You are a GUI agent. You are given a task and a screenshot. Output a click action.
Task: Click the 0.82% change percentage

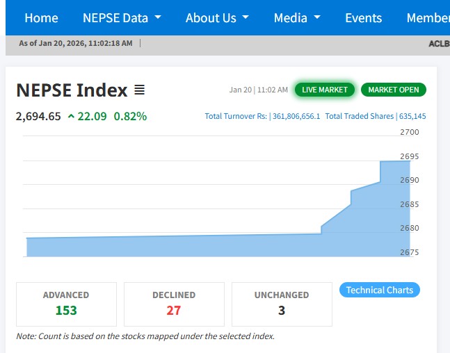point(130,116)
